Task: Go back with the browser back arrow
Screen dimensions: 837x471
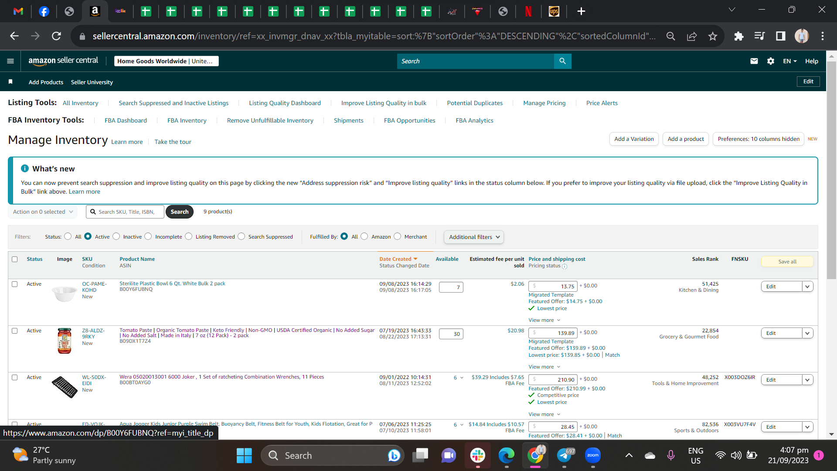Action: click(x=14, y=36)
